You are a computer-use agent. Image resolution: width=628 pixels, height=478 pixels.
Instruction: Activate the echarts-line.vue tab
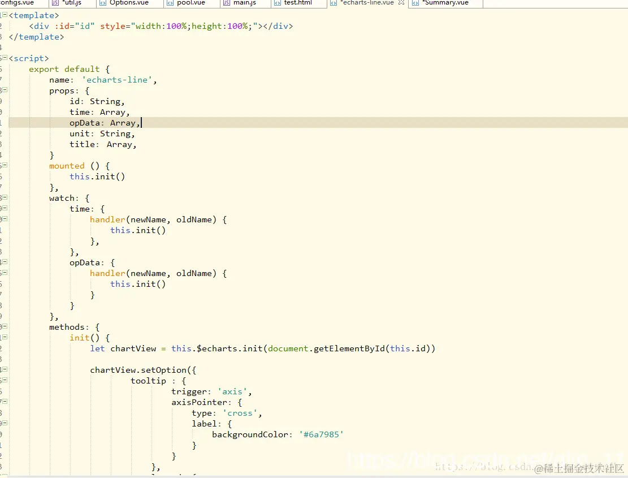367,3
